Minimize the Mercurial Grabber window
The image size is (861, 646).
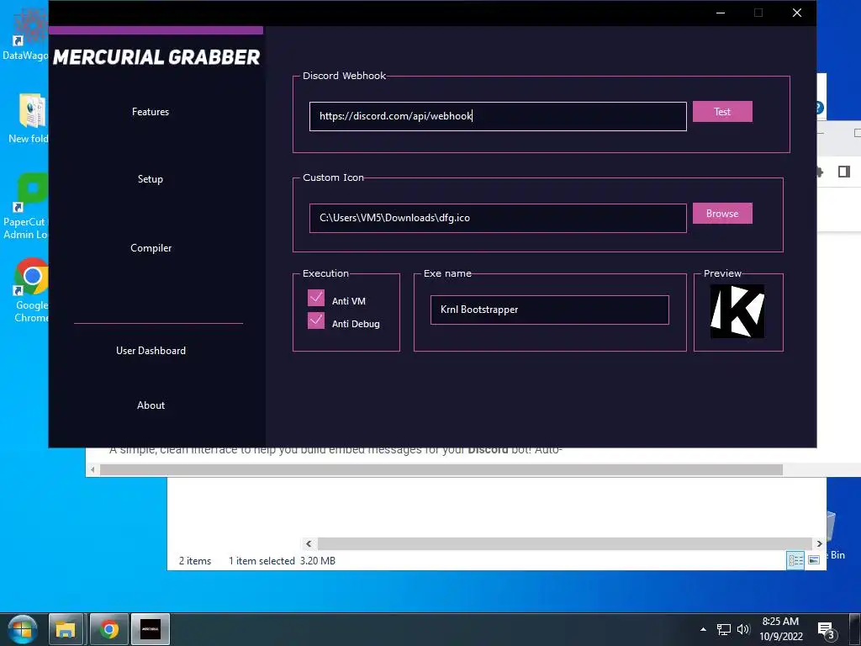tap(721, 13)
